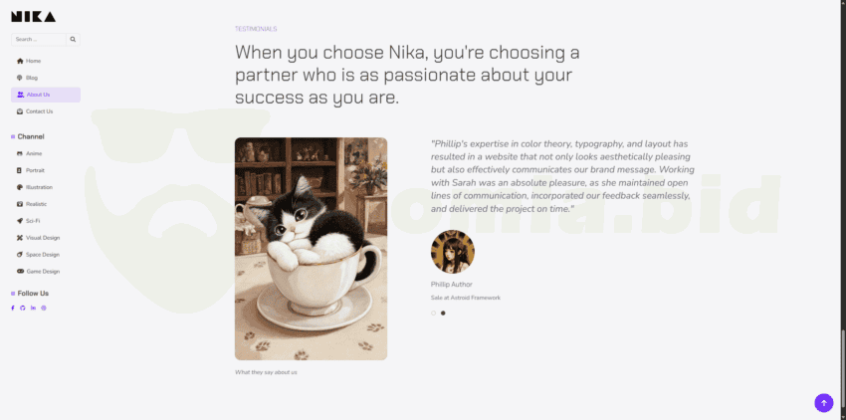Select About Us in sidebar
Screen dimensions: 846x420
click(x=46, y=95)
